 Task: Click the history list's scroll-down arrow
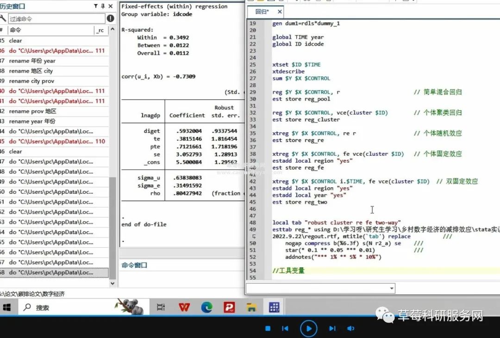[112, 283]
